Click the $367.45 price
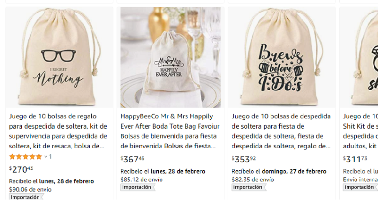This screenshot has height=200, width=378. point(132,159)
